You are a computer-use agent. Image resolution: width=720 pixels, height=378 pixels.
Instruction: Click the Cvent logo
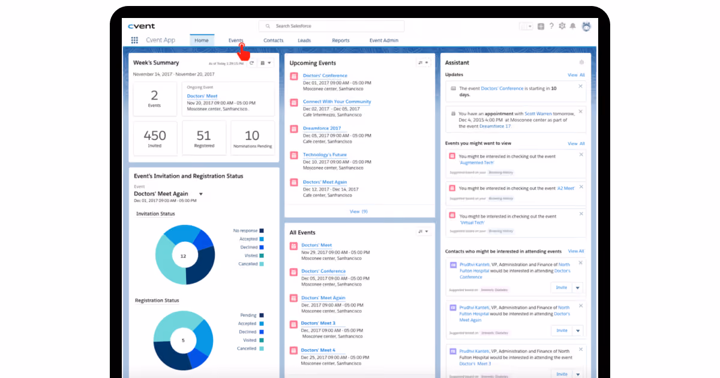tap(142, 26)
